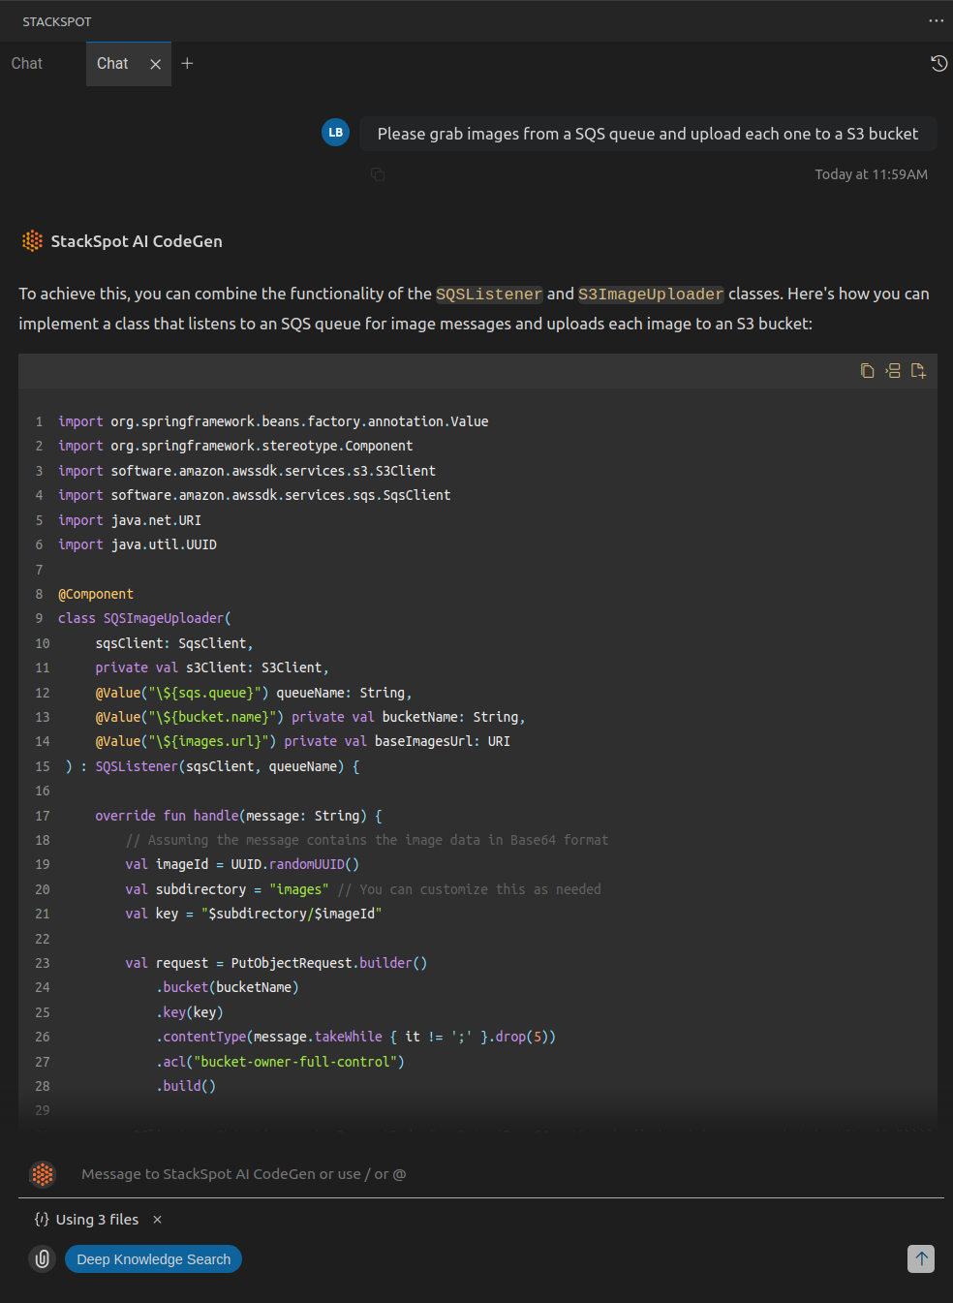
Task: Focus the Message to StackSpot AI input
Action: (484, 1174)
